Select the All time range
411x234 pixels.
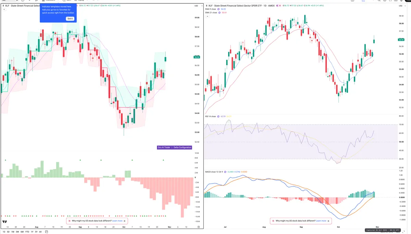tap(40, 232)
